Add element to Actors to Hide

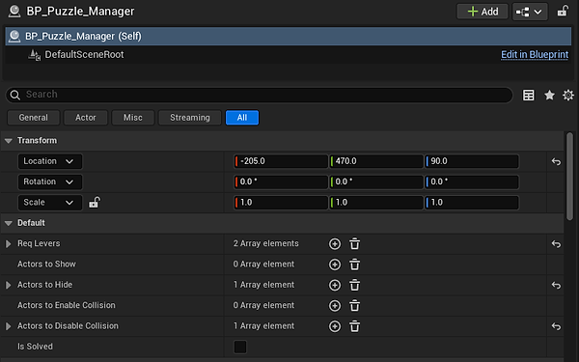[x=335, y=285]
